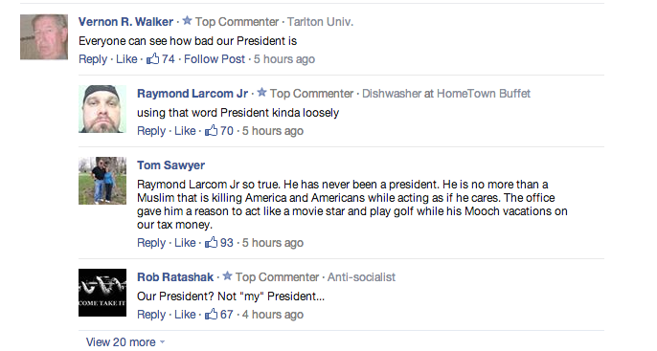Open Tom Sawyer's profile picture
Screen dimensions: 657x351
tap(102, 181)
